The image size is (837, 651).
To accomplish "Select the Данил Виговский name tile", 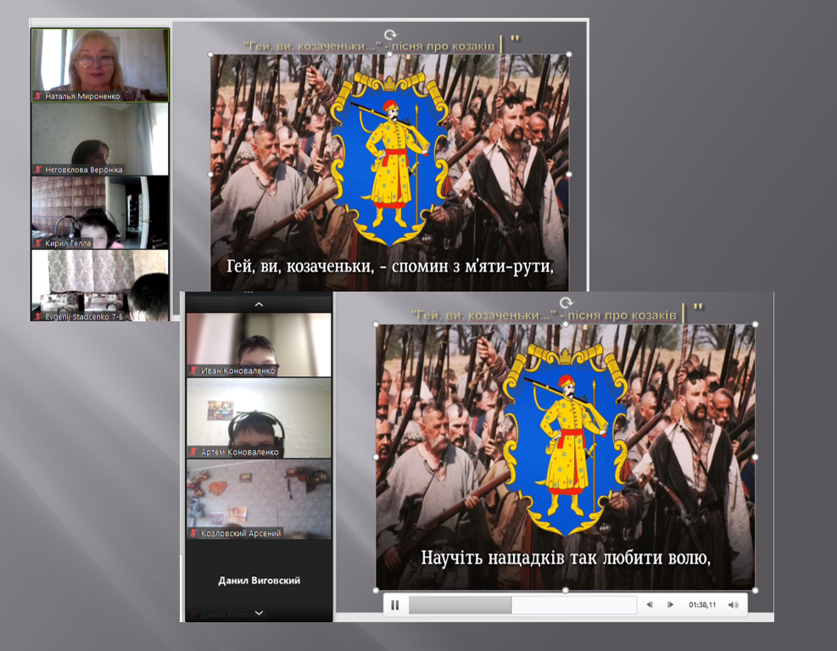I will click(259, 581).
